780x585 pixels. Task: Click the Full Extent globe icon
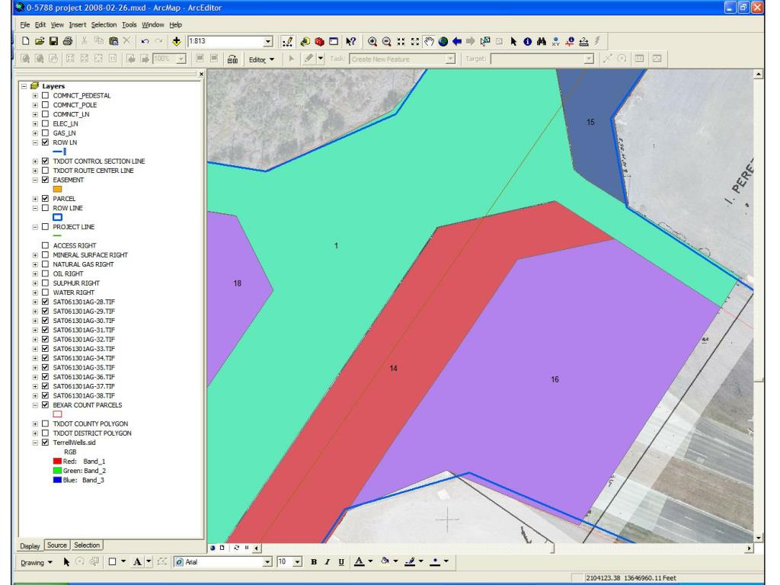tap(441, 40)
